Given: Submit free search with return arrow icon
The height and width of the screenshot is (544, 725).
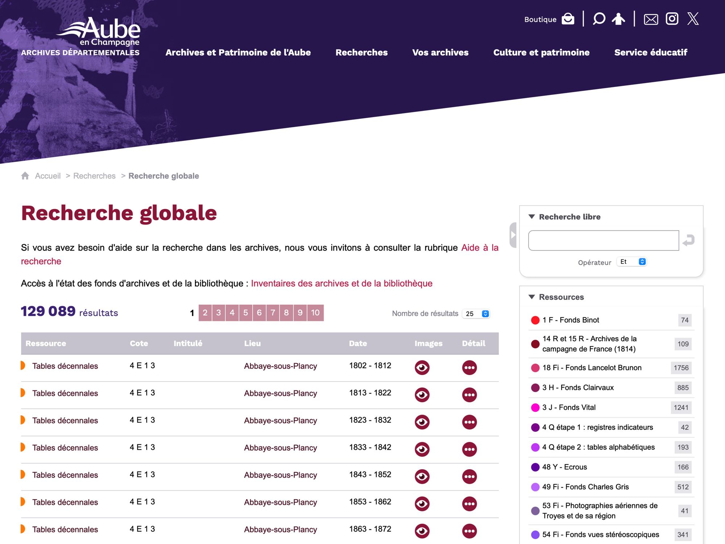Looking at the screenshot, I should (688, 240).
